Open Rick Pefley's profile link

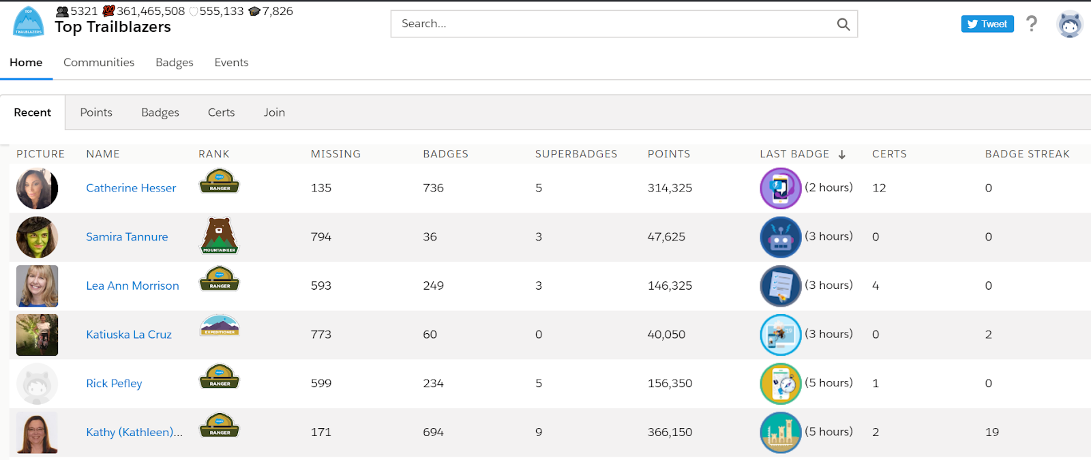(x=114, y=384)
